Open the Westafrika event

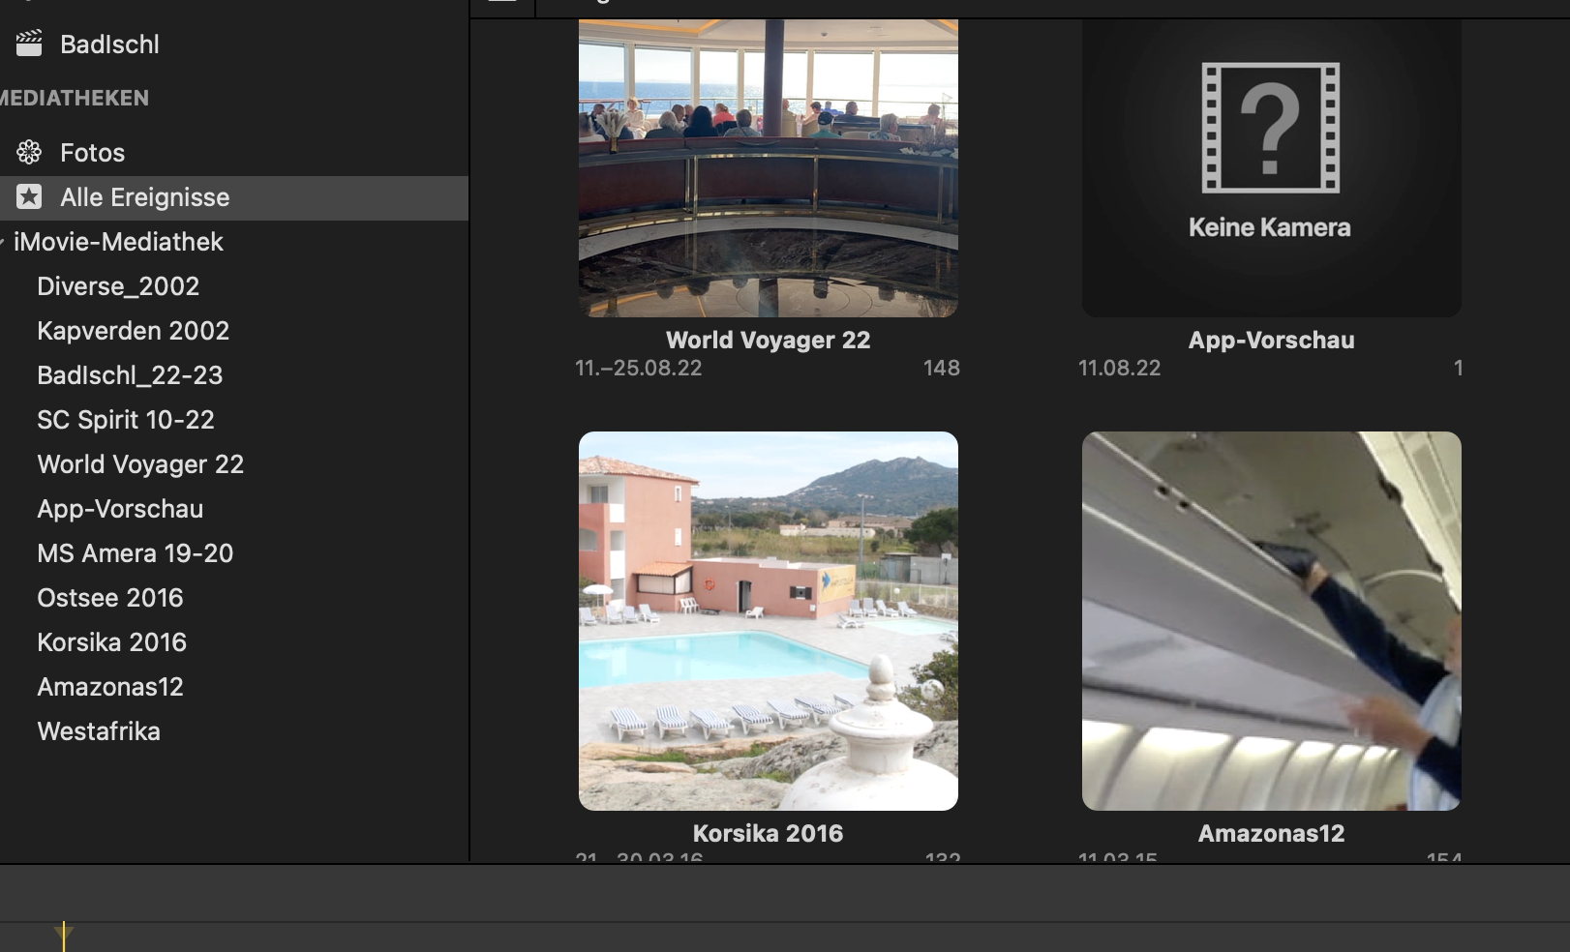tap(99, 731)
